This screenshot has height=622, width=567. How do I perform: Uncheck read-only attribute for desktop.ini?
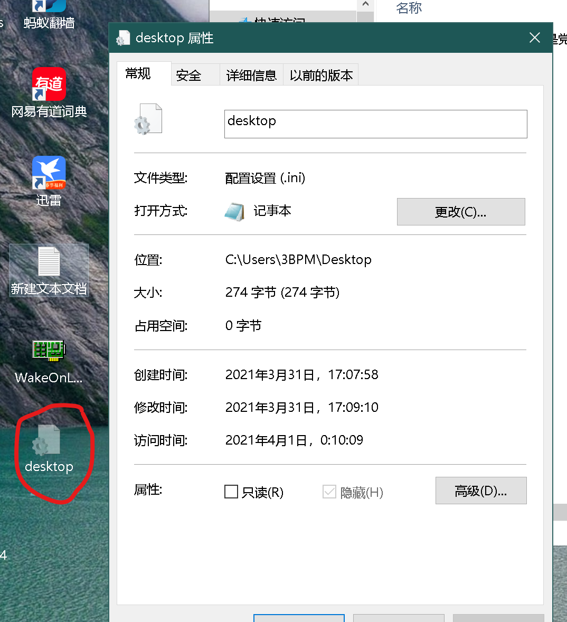tap(231, 491)
